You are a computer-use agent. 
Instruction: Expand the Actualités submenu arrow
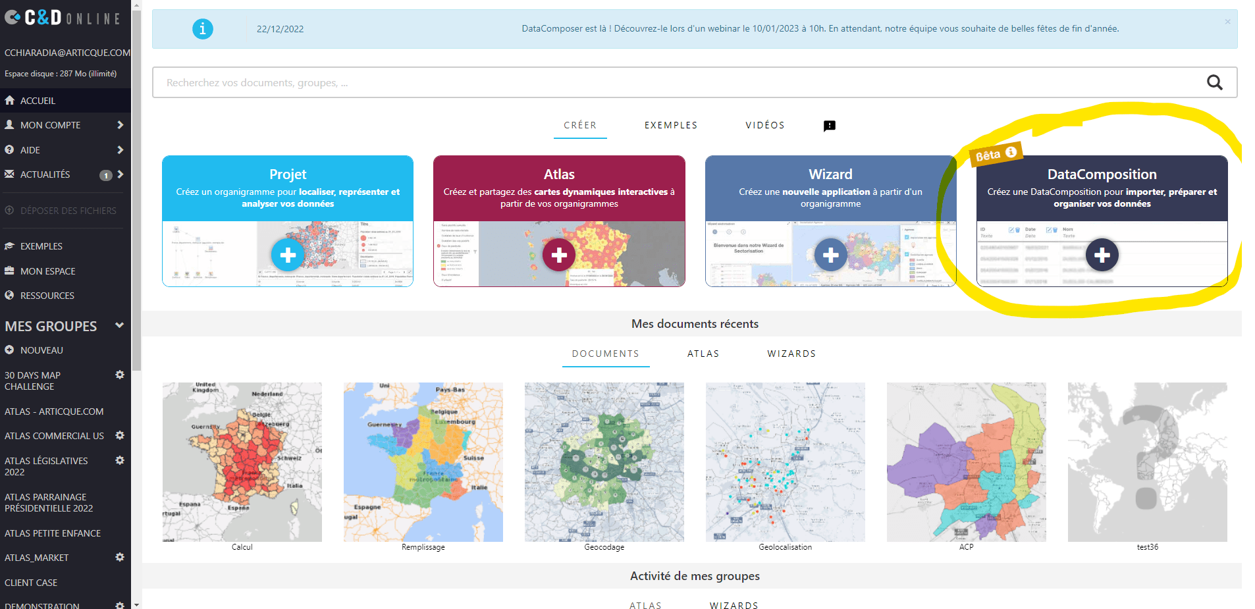tap(120, 174)
